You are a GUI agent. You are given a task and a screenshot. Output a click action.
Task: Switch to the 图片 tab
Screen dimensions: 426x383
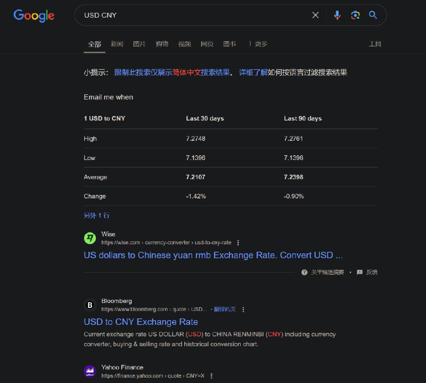[x=139, y=44]
